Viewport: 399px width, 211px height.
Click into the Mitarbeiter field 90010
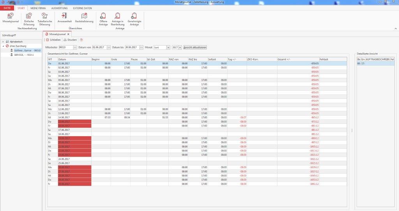(x=66, y=47)
